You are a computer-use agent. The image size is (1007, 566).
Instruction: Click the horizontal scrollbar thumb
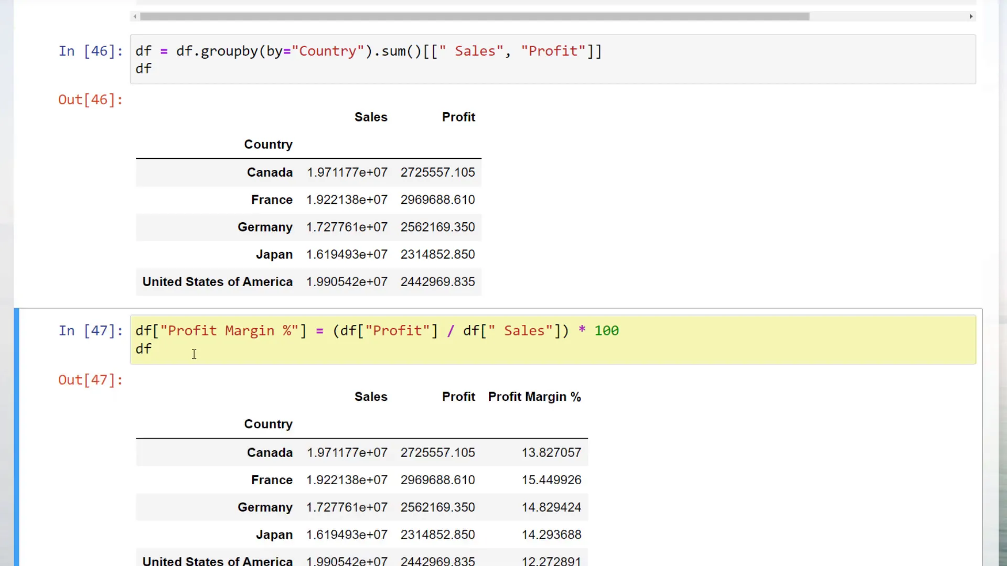[474, 16]
